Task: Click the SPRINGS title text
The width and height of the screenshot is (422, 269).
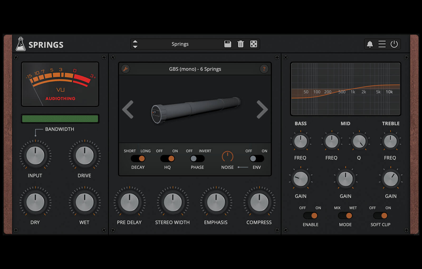Action: click(46, 45)
